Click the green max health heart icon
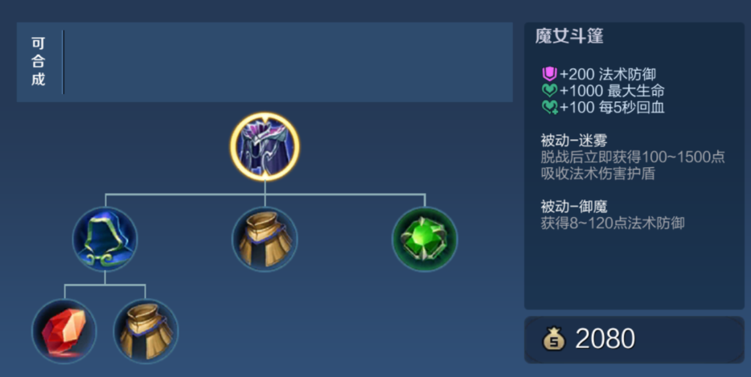The width and height of the screenshot is (751, 377). pos(549,91)
